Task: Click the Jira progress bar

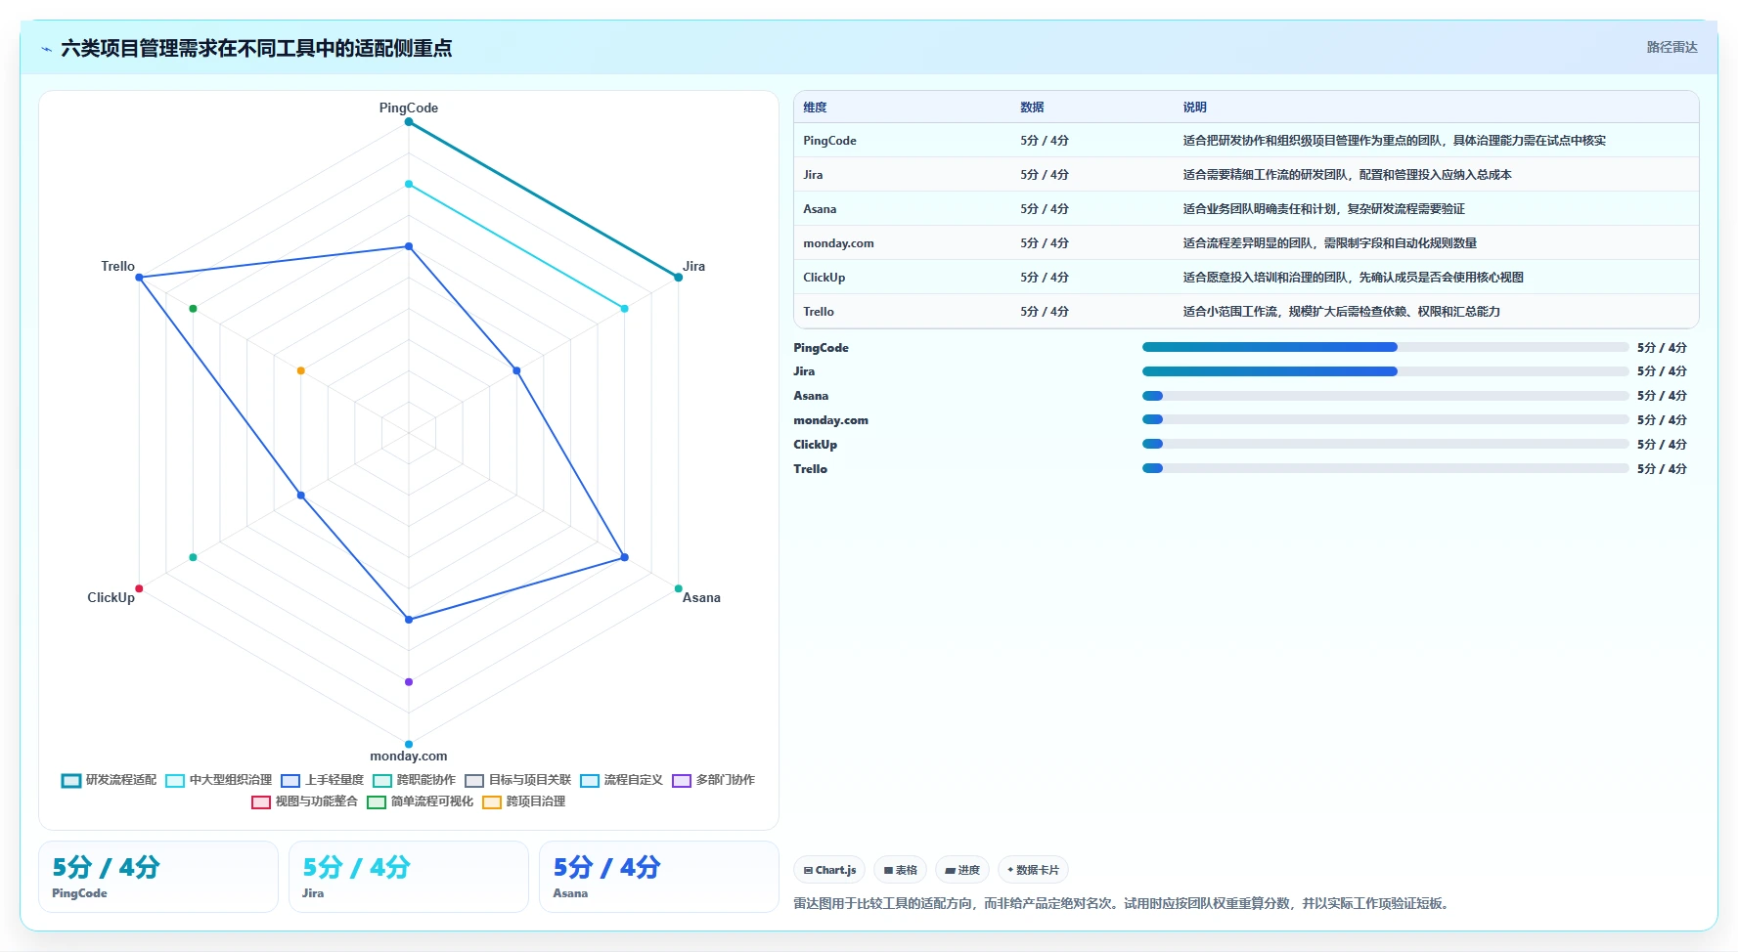Action: tap(1385, 371)
